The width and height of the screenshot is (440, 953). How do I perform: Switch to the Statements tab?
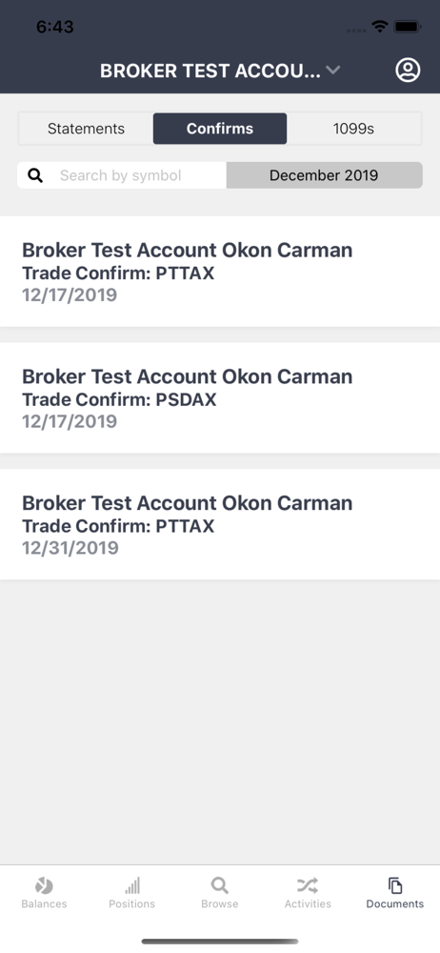tap(87, 129)
